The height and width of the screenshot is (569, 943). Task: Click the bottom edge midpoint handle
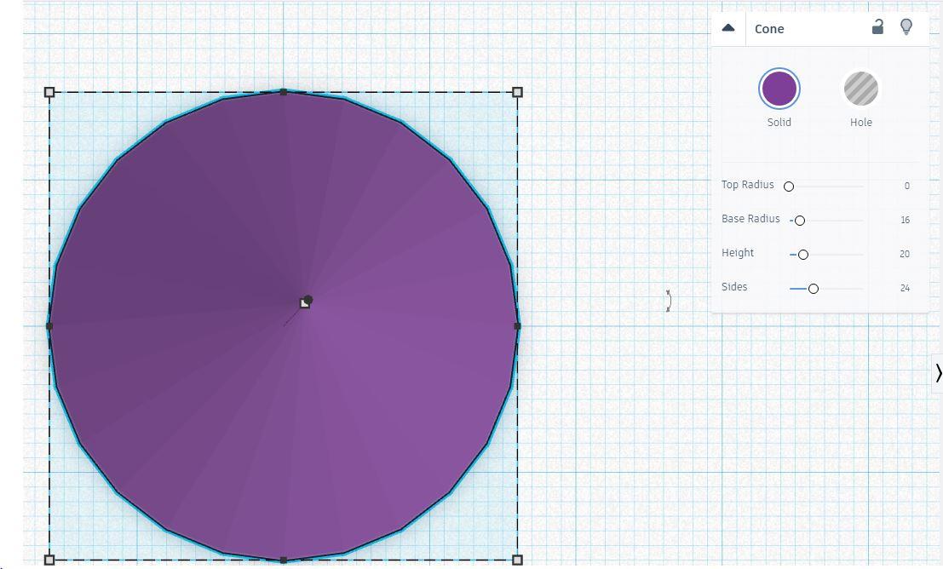click(x=284, y=560)
